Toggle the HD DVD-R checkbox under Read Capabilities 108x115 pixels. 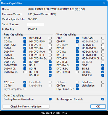point(50,45)
